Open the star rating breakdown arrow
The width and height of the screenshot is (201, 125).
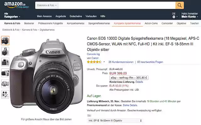[104, 62]
